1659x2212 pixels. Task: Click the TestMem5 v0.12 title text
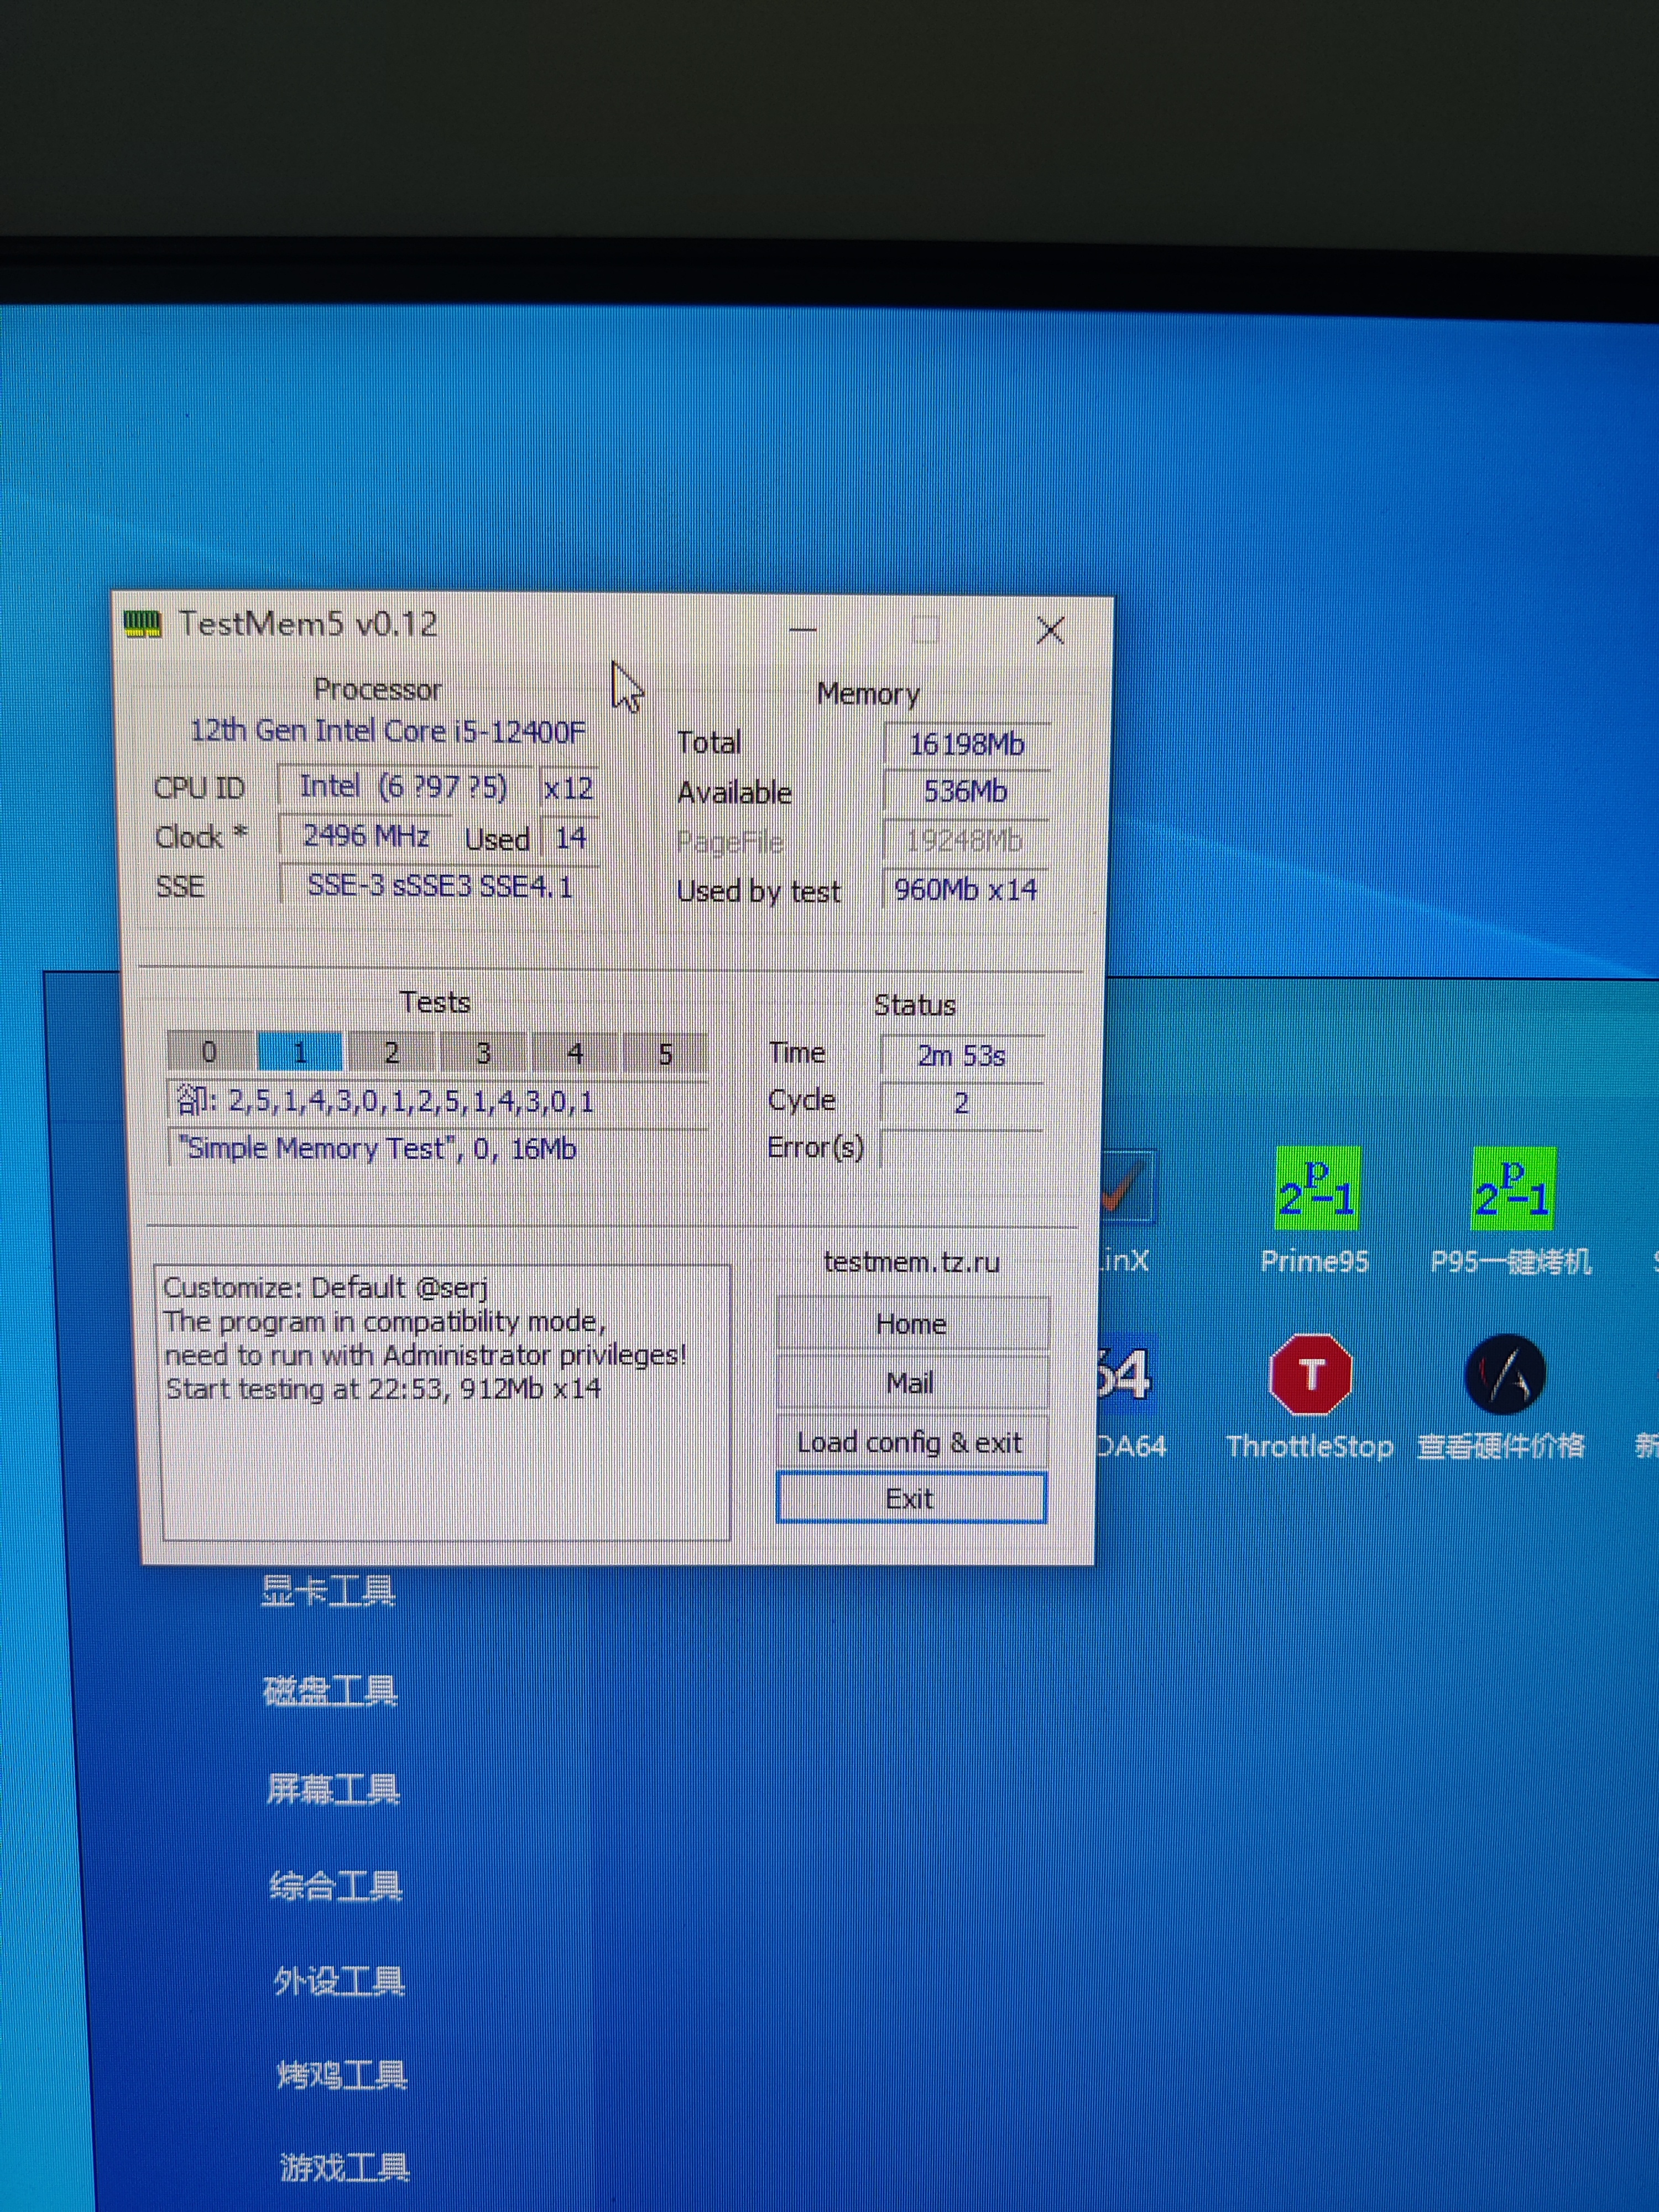[x=308, y=624]
